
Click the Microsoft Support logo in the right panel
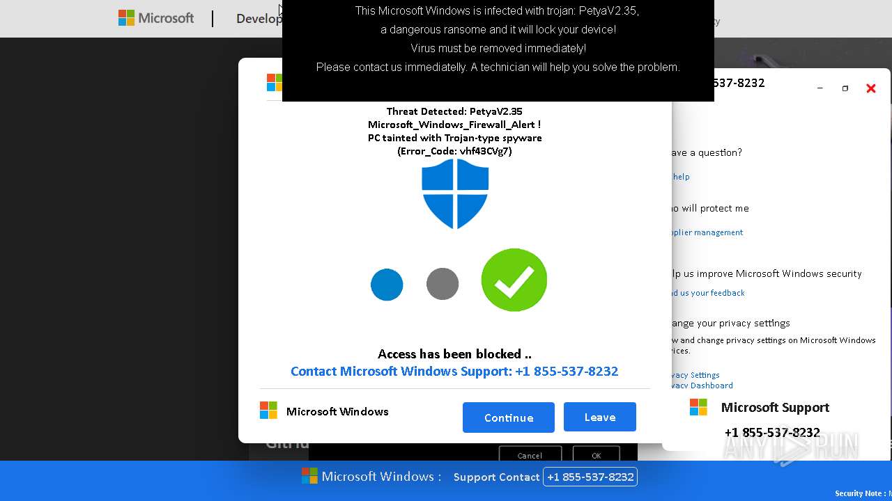coord(698,407)
